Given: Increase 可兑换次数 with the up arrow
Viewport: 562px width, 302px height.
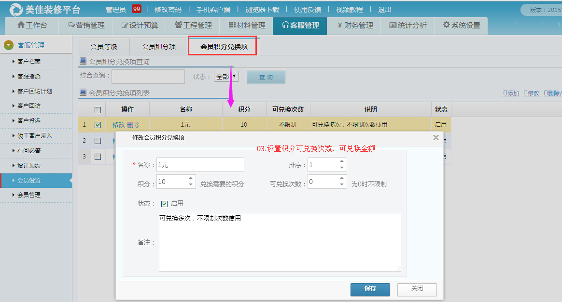Looking at the screenshot, I should (342, 179).
